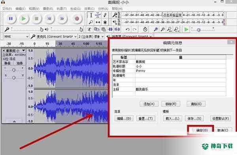Open the playback meter speaker options
237x155 pixels.
115,22
